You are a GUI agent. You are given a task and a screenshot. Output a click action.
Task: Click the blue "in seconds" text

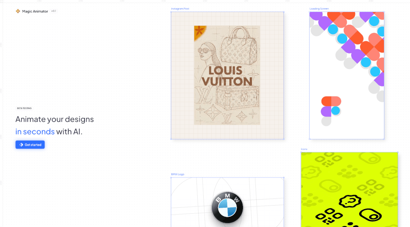click(35, 132)
